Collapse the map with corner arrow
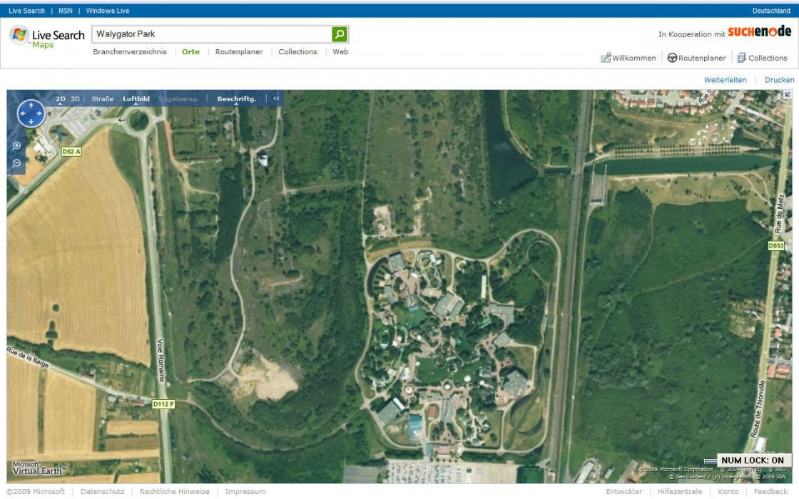799x499 pixels. tap(788, 95)
